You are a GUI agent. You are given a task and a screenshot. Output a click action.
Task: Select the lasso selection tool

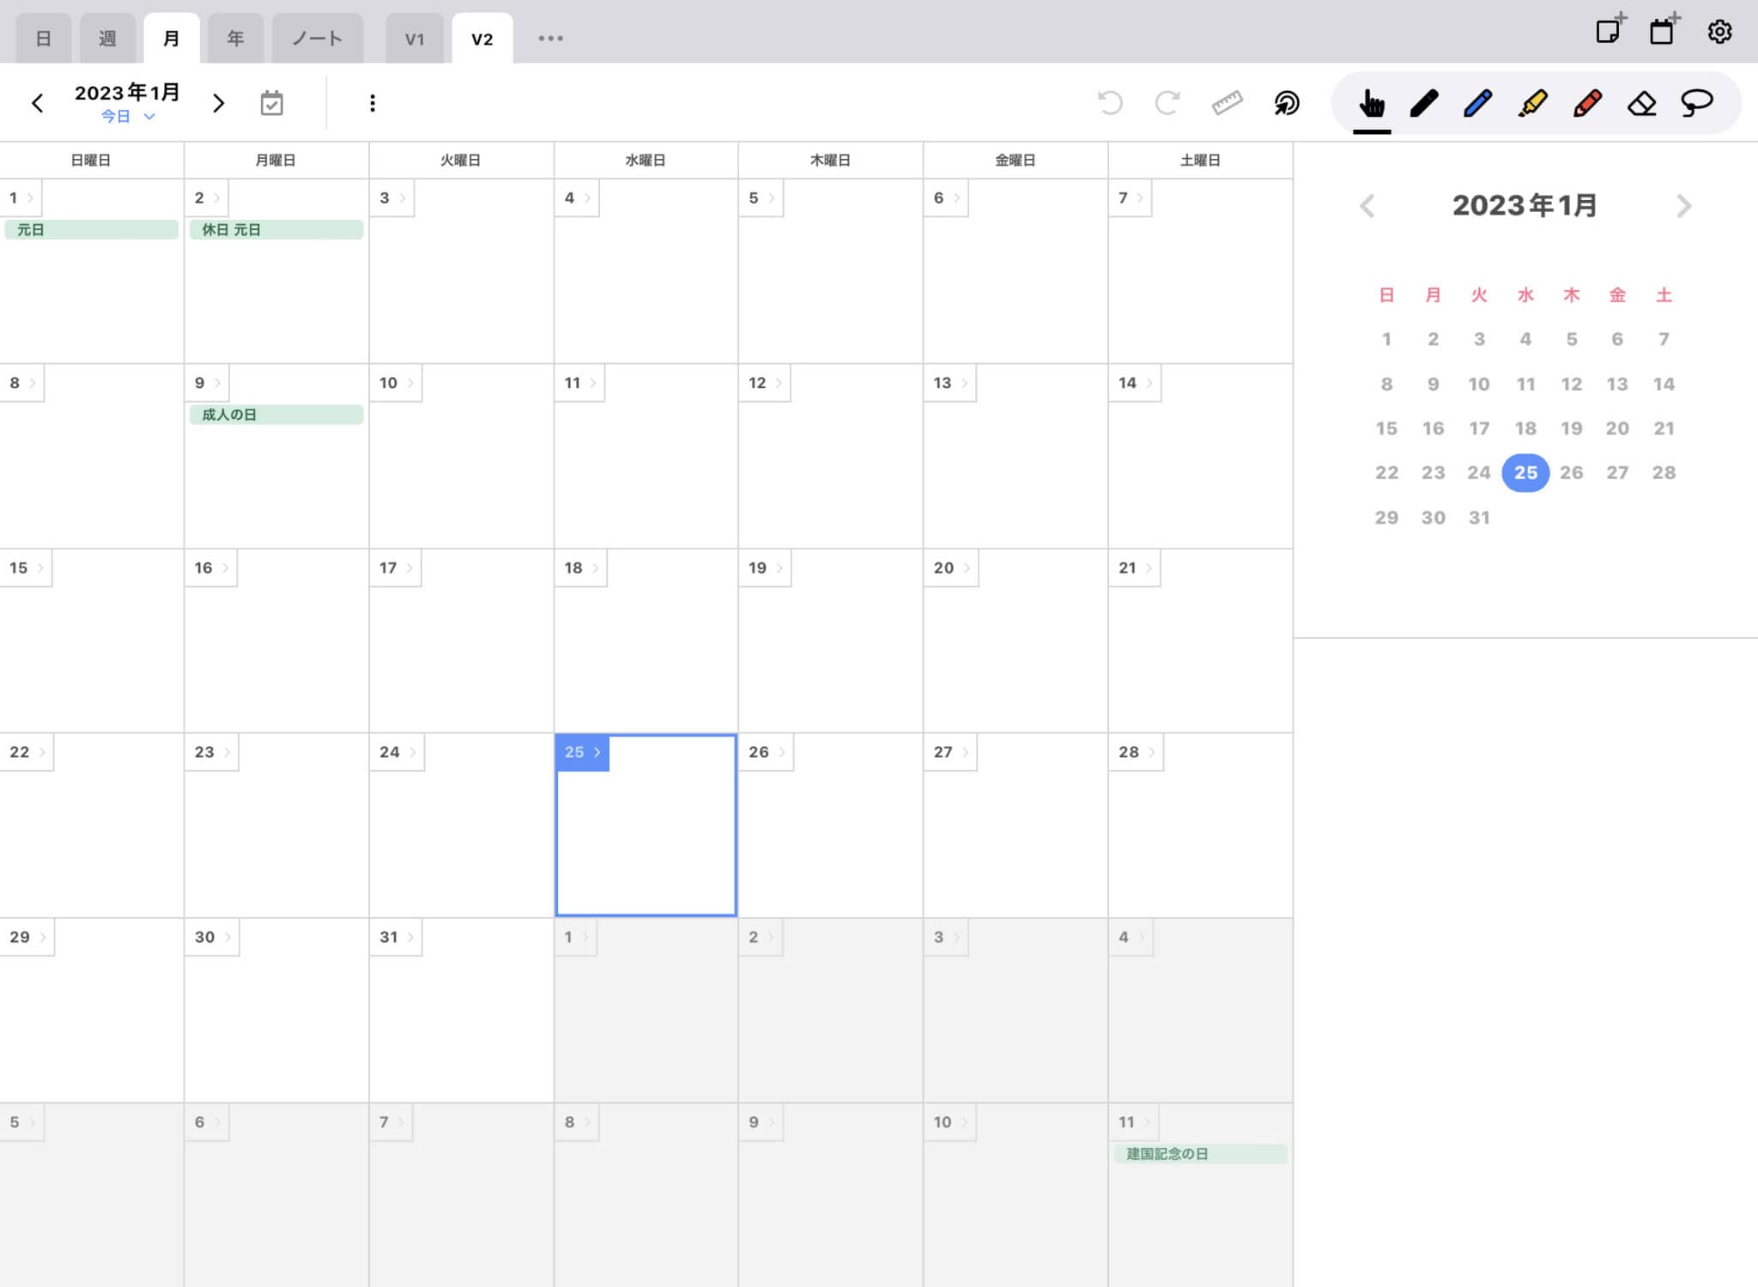tap(1695, 103)
